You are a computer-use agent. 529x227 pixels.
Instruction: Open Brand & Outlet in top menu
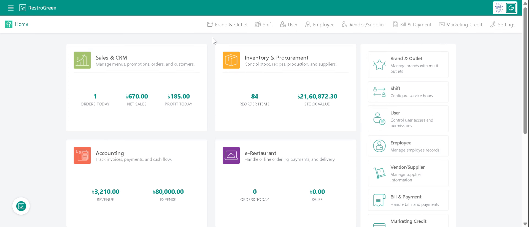(227, 24)
